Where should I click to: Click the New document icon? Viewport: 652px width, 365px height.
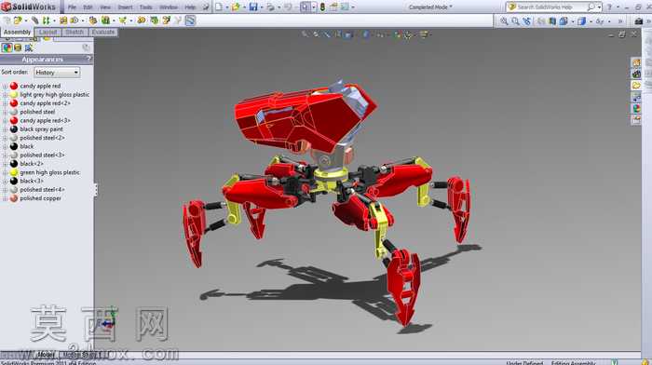click(x=219, y=7)
